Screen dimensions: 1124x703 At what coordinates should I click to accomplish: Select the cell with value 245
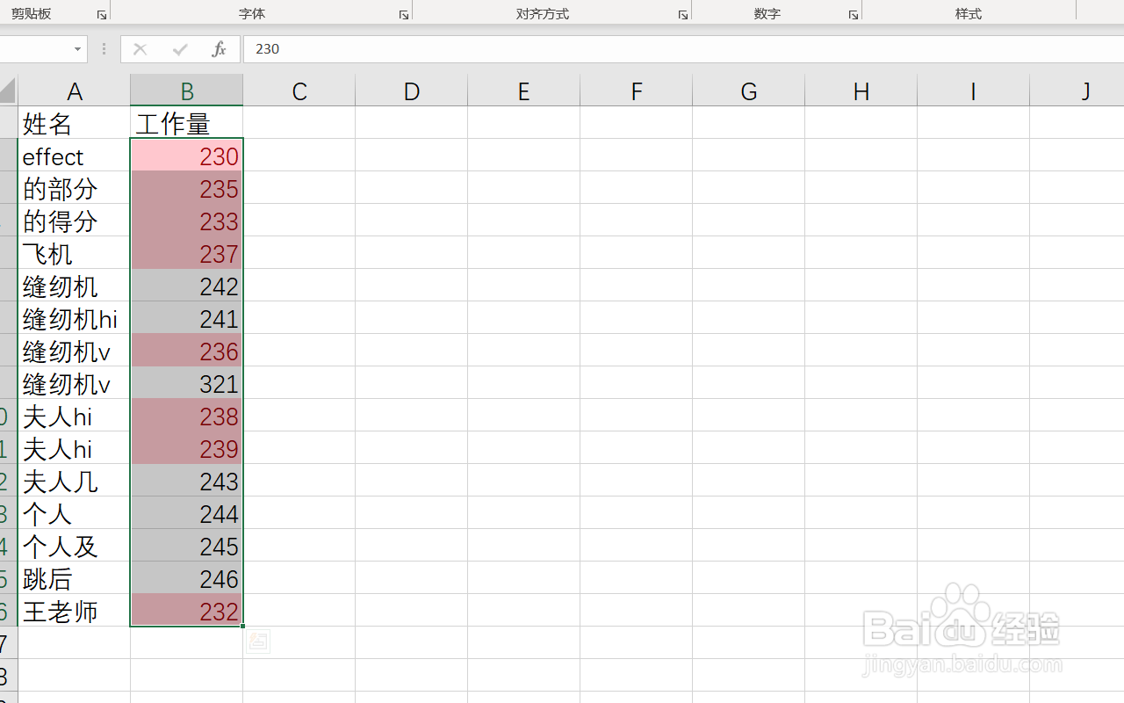pyautogui.click(x=187, y=546)
